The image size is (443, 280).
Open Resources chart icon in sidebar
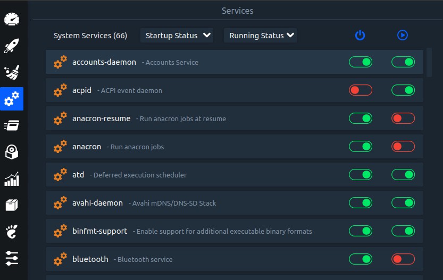(x=12, y=179)
